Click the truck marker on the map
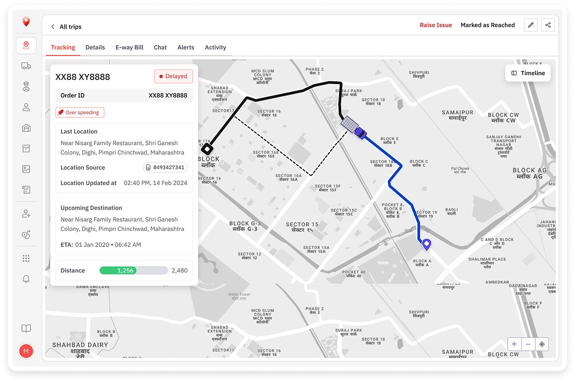 tap(354, 127)
